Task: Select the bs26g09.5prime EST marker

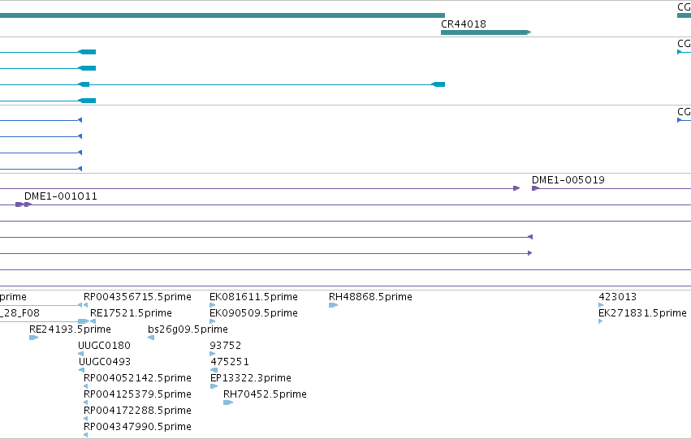Action: click(x=151, y=338)
